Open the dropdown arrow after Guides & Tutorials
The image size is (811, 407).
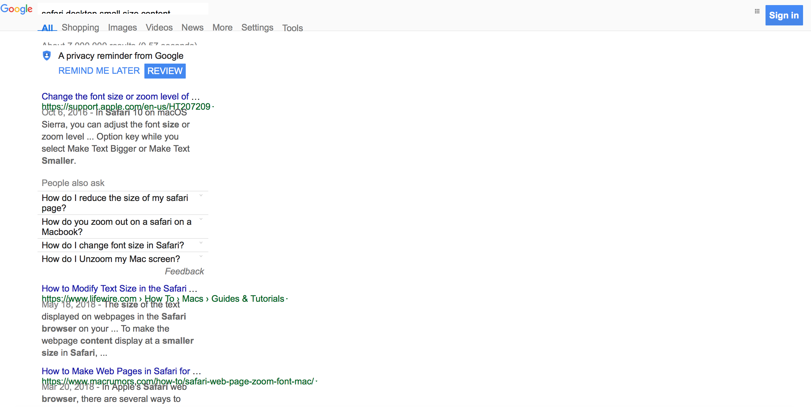click(x=287, y=299)
